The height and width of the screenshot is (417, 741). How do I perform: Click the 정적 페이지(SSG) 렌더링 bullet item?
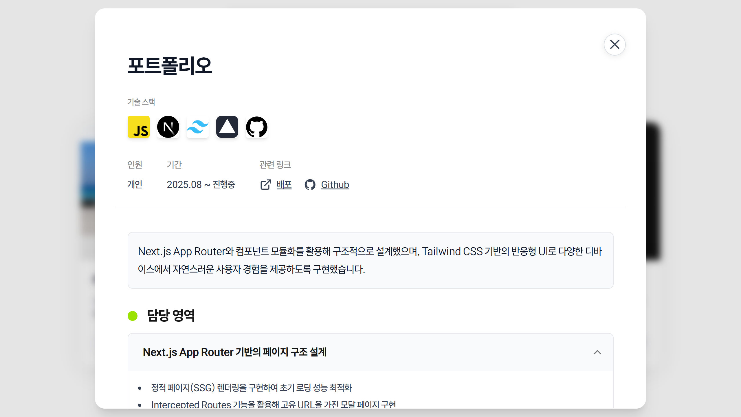coord(251,387)
